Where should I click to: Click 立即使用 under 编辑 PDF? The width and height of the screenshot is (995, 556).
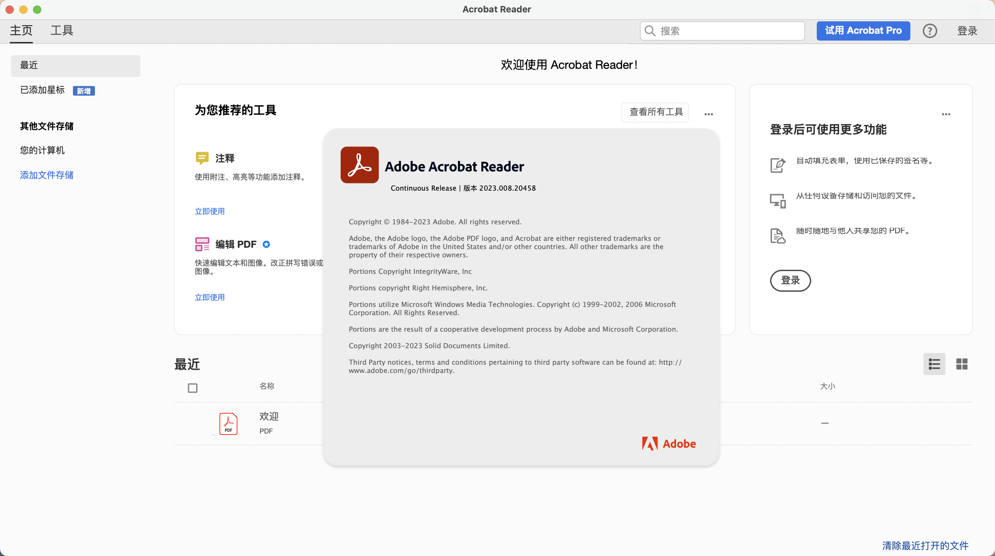pos(209,297)
